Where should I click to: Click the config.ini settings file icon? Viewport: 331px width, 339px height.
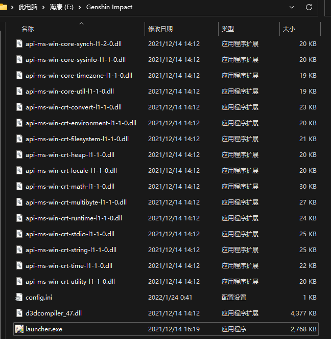(x=19, y=297)
